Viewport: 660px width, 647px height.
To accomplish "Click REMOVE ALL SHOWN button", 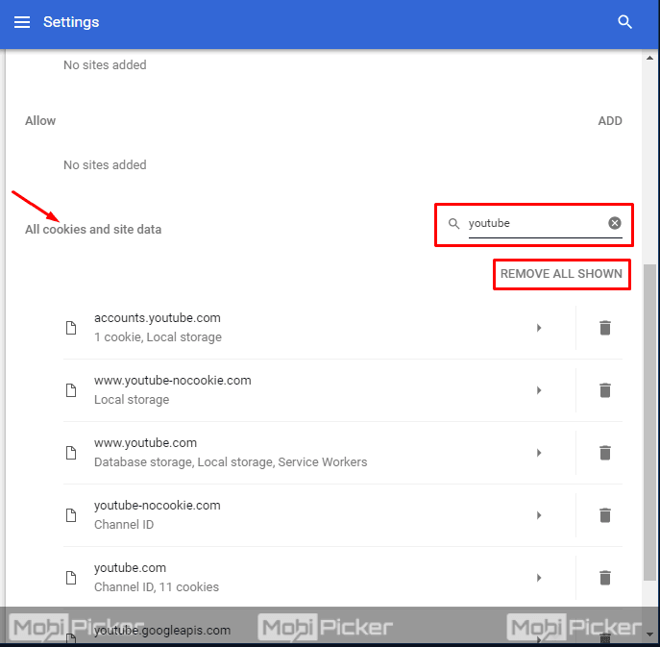I will 561,274.
